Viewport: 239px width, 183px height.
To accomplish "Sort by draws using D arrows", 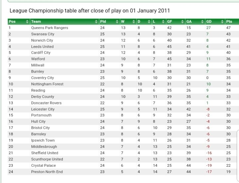I will tap(149, 22).
